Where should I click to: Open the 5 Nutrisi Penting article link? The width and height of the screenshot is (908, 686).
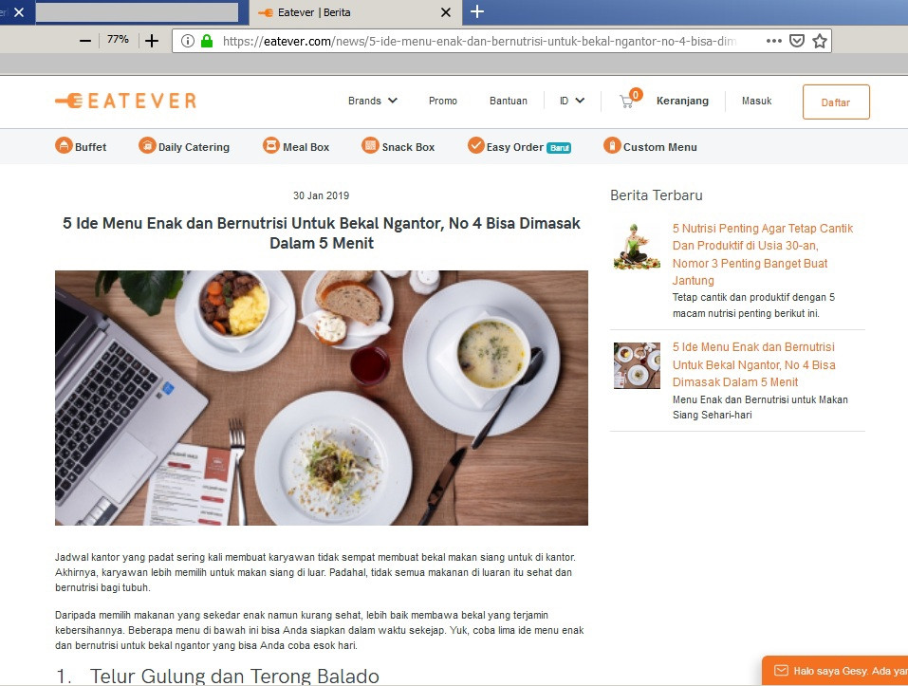tap(762, 254)
